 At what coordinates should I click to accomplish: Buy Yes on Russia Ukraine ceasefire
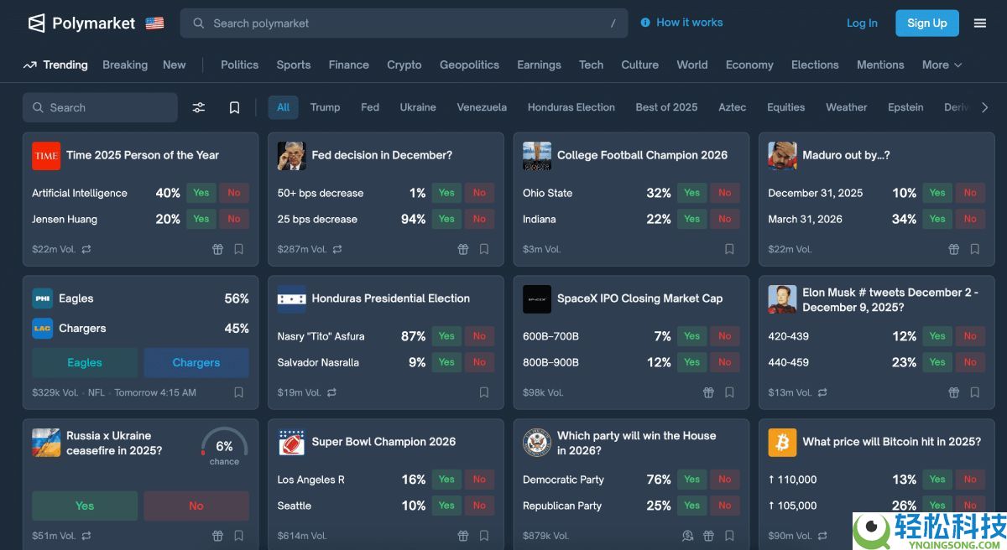pyautogui.click(x=85, y=506)
